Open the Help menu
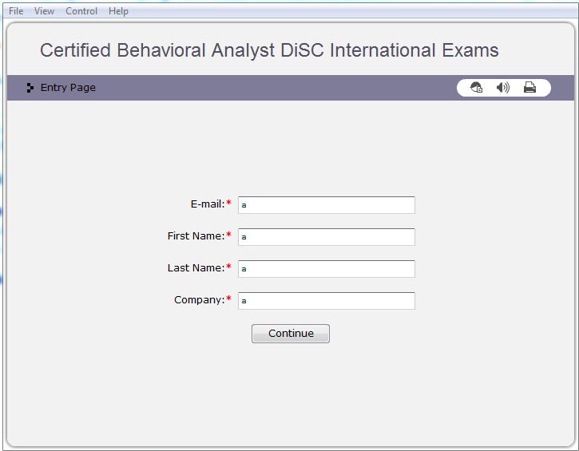 click(118, 11)
